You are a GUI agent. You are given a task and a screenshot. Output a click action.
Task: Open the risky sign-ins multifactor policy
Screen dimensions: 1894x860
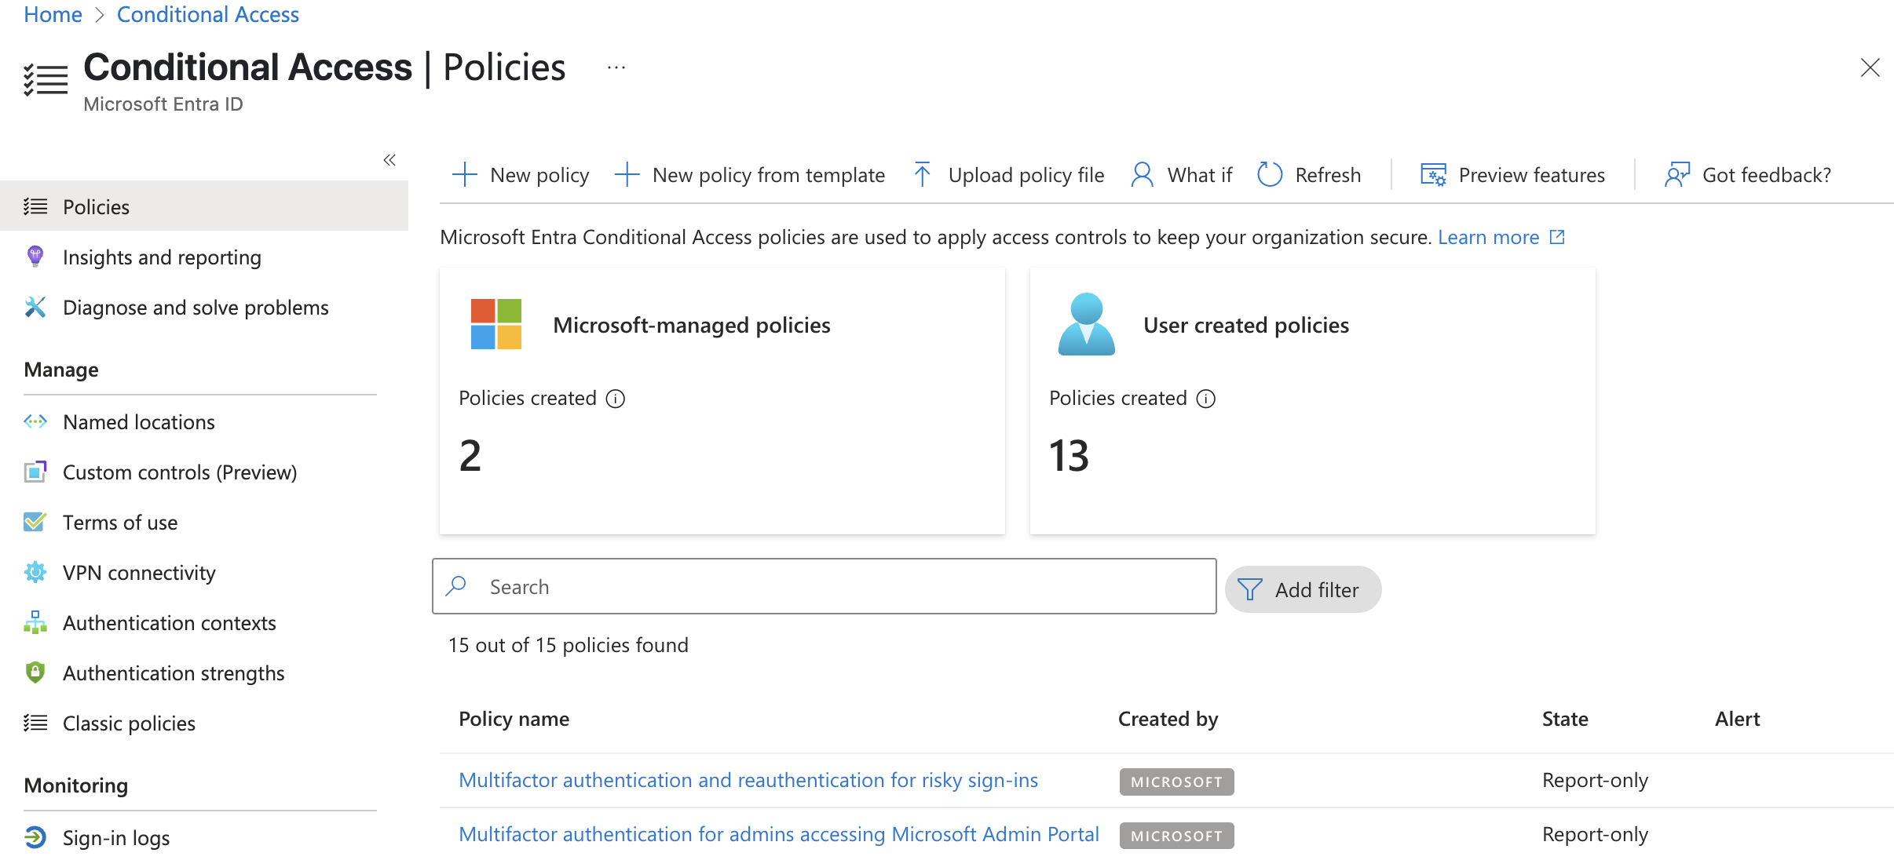click(x=748, y=780)
